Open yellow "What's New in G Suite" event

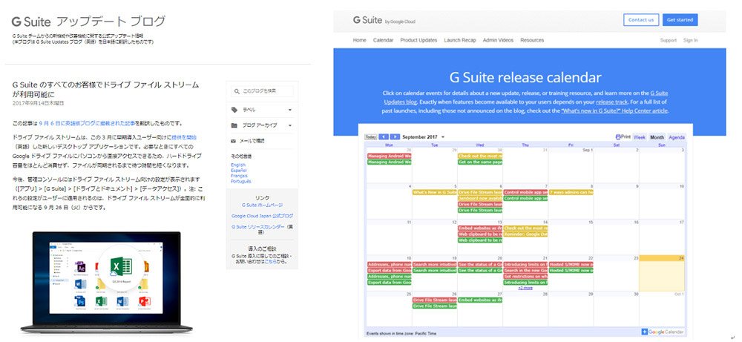434,193
